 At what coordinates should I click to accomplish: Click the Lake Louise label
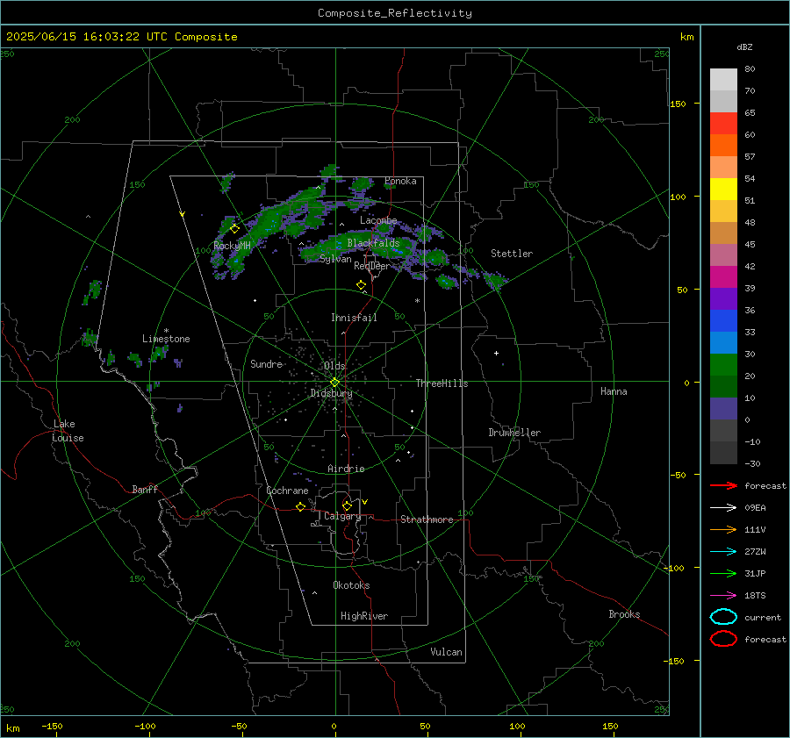click(x=68, y=431)
